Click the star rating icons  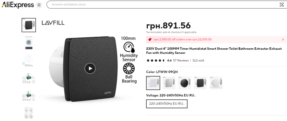[x=156, y=61]
